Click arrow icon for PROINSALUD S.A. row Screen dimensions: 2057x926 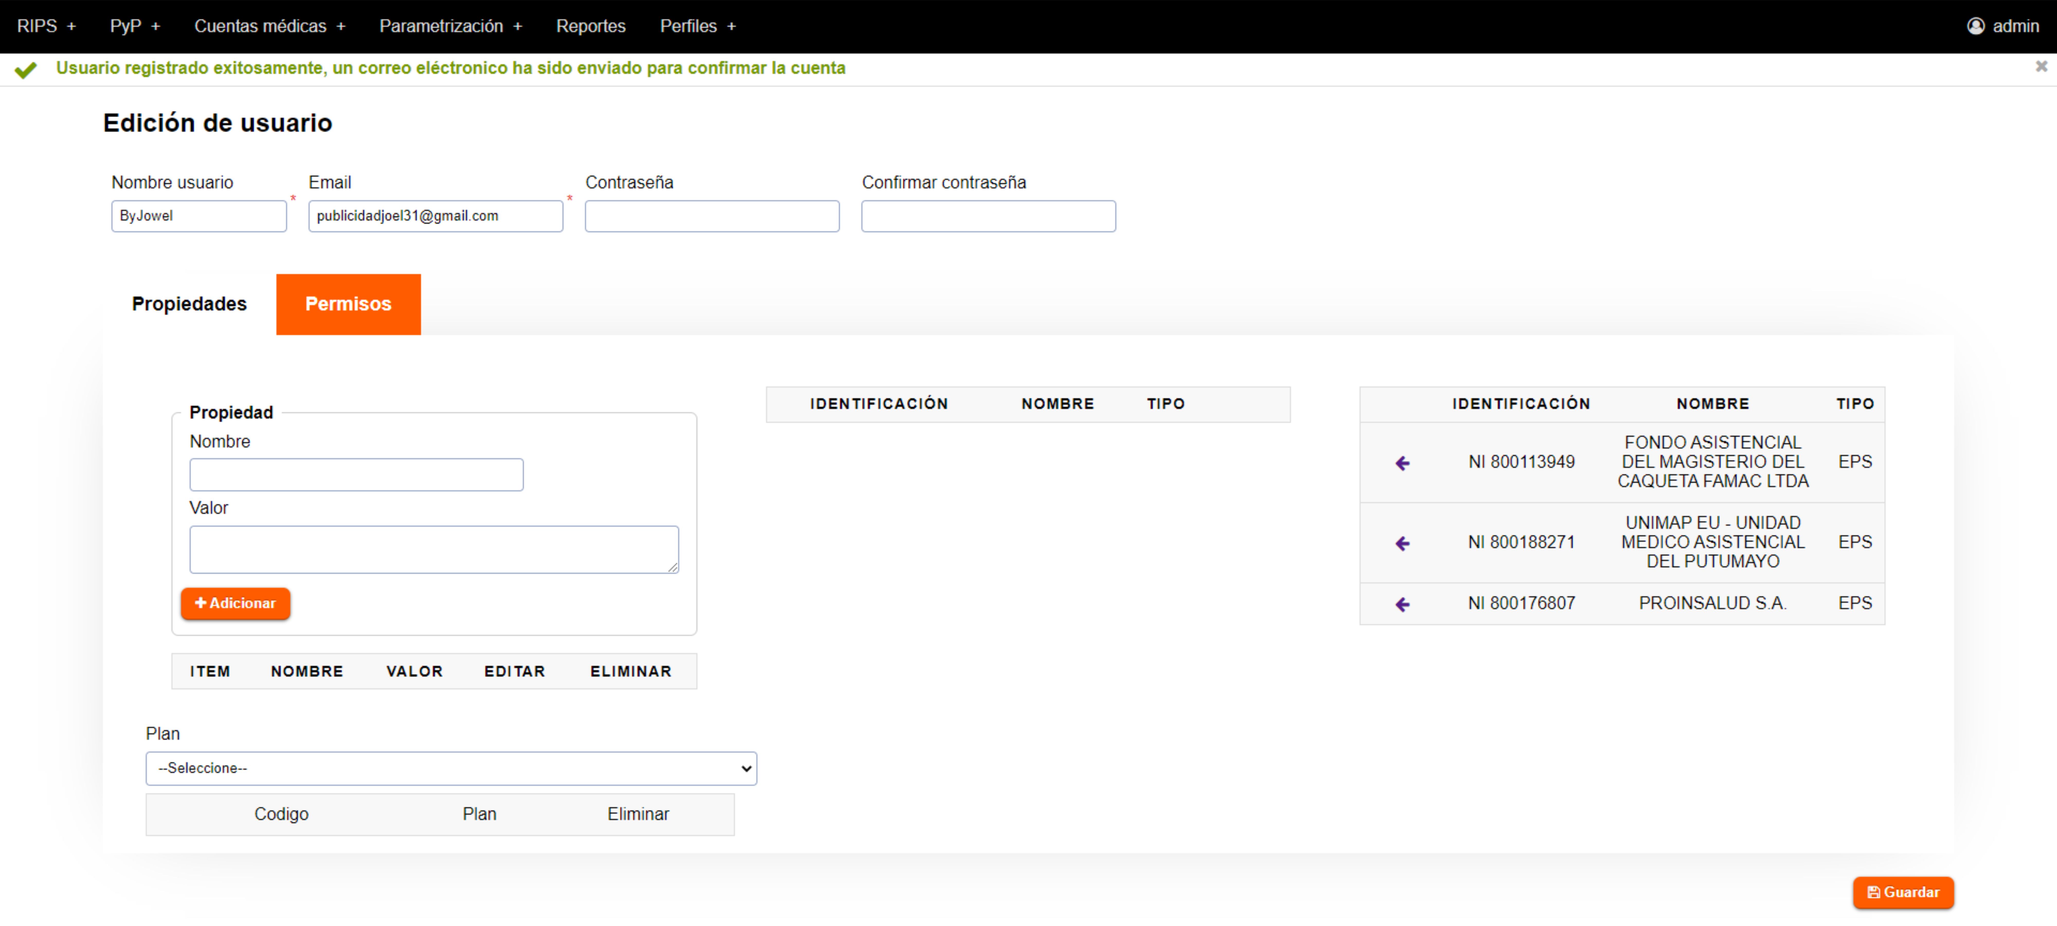coord(1402,604)
